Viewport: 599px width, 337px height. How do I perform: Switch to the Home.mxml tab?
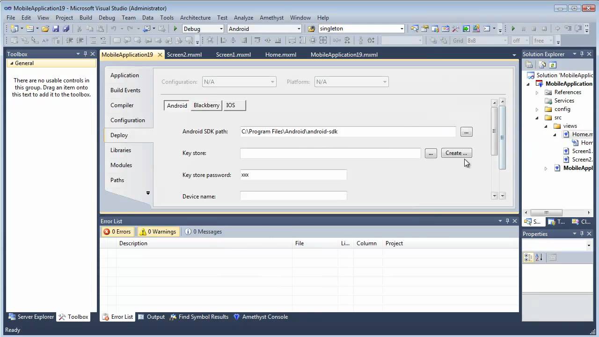[281, 55]
